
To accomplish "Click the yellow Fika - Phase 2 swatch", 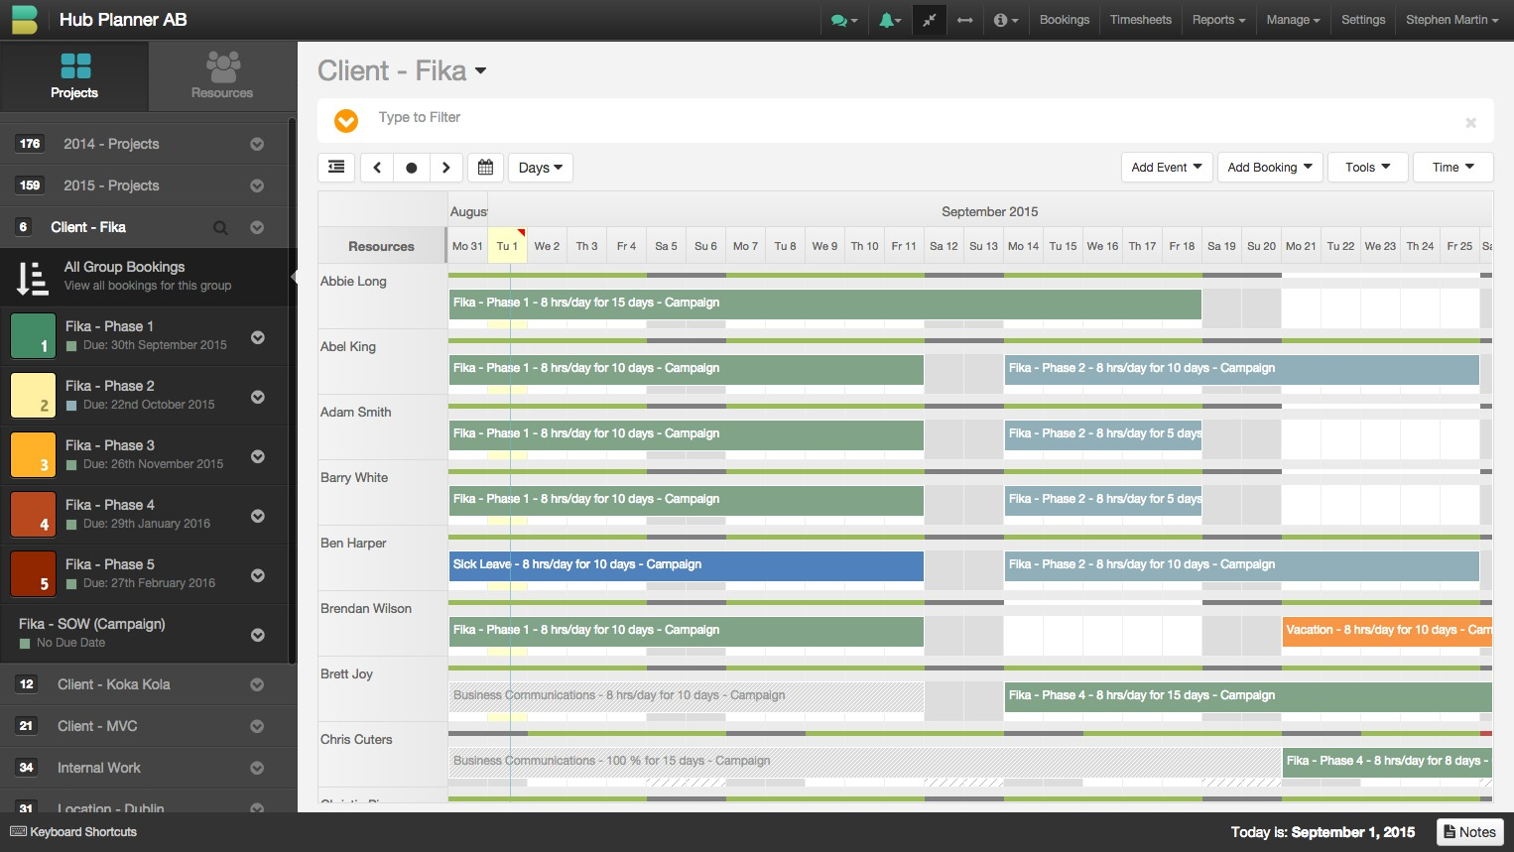I will (33, 395).
